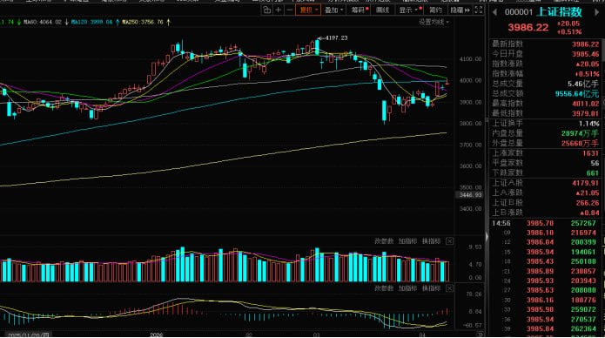Open the 显示 display dropdown

tap(409, 10)
